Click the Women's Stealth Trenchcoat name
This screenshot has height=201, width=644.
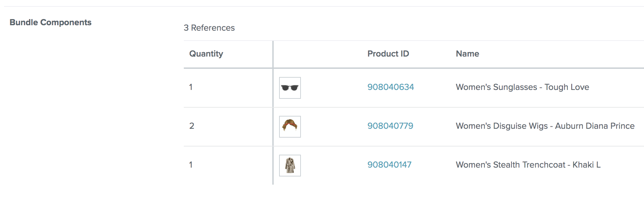pos(528,165)
